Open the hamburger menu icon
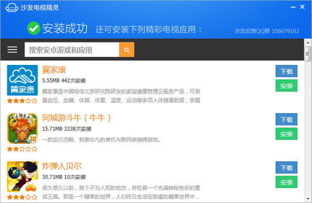 coord(12,50)
